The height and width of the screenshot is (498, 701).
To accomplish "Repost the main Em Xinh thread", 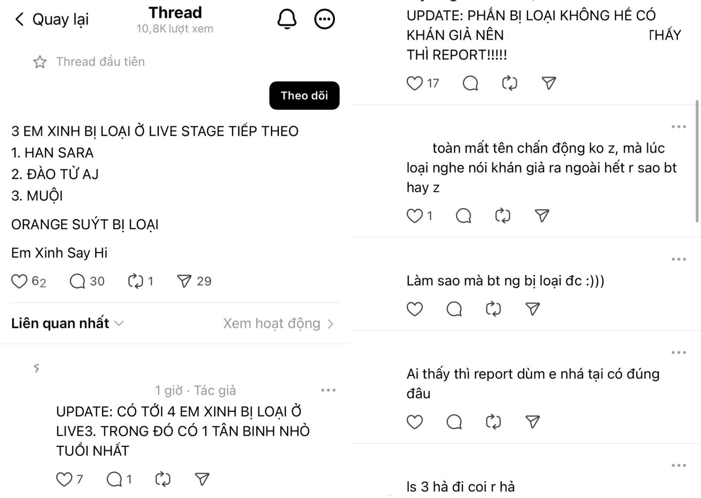I will click(136, 281).
